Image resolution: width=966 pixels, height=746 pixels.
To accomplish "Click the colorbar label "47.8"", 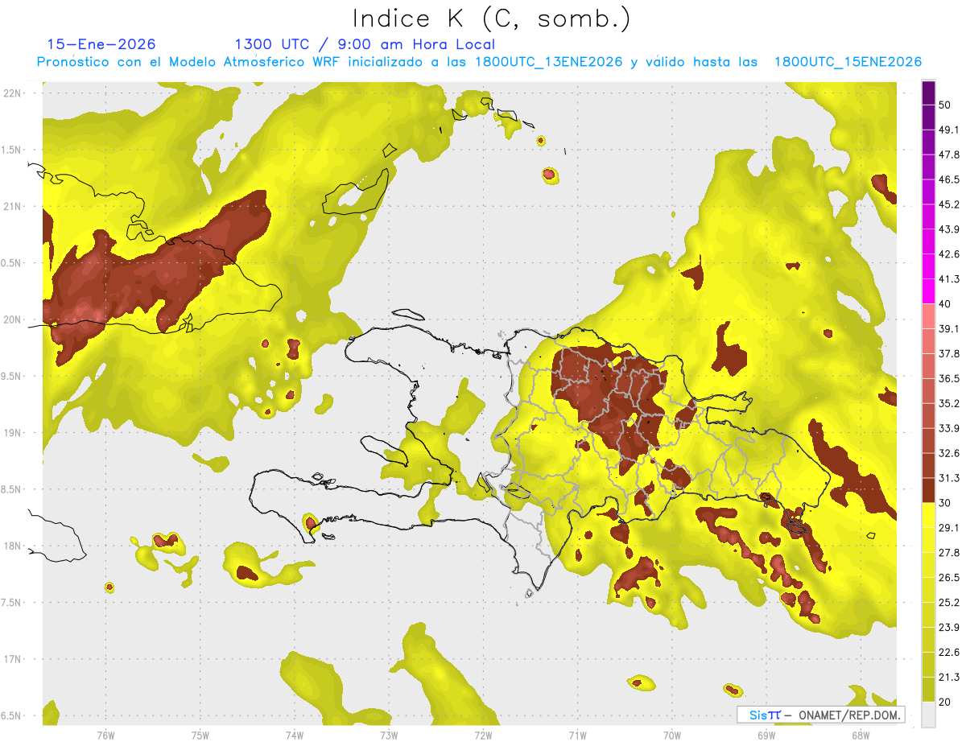I will [x=949, y=155].
